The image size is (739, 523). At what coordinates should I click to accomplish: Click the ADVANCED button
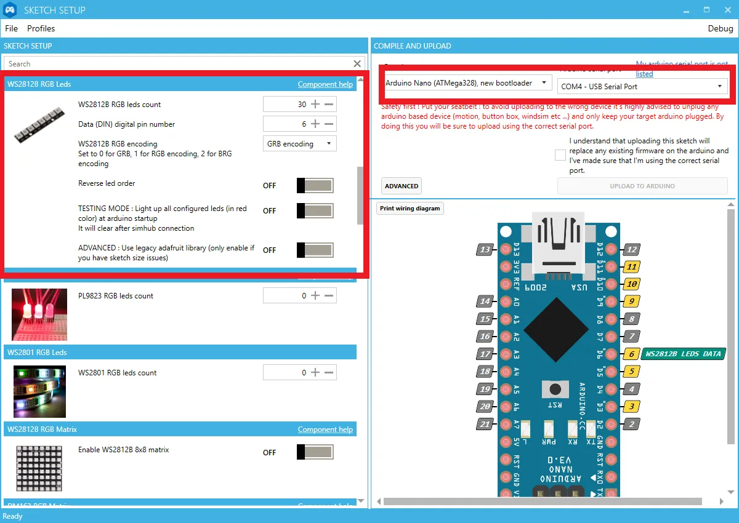(402, 186)
